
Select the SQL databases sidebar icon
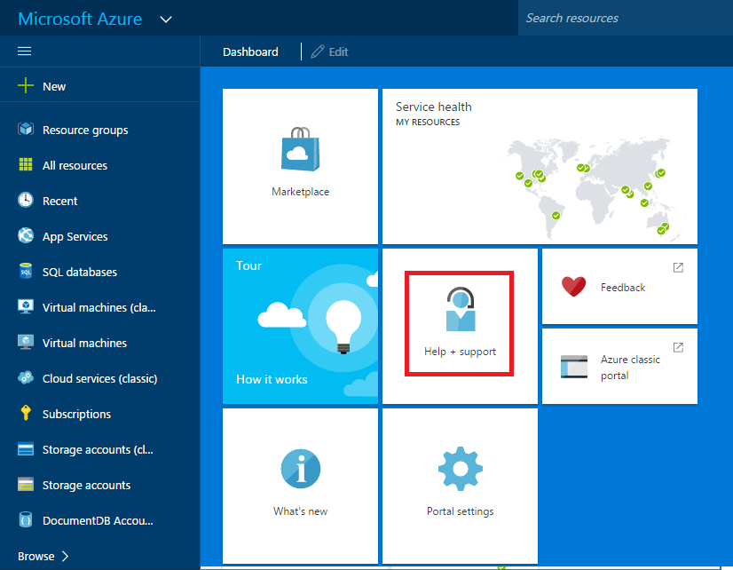(x=25, y=272)
